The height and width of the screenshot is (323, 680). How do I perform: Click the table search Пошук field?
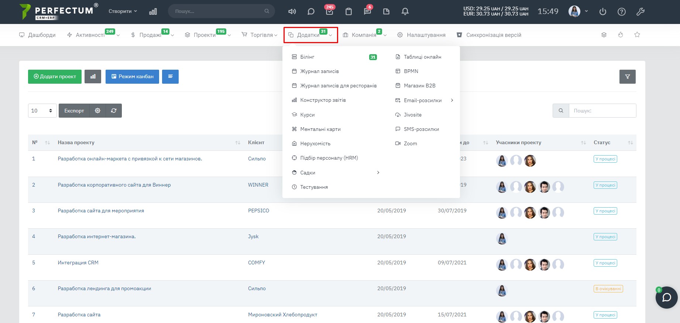(602, 111)
